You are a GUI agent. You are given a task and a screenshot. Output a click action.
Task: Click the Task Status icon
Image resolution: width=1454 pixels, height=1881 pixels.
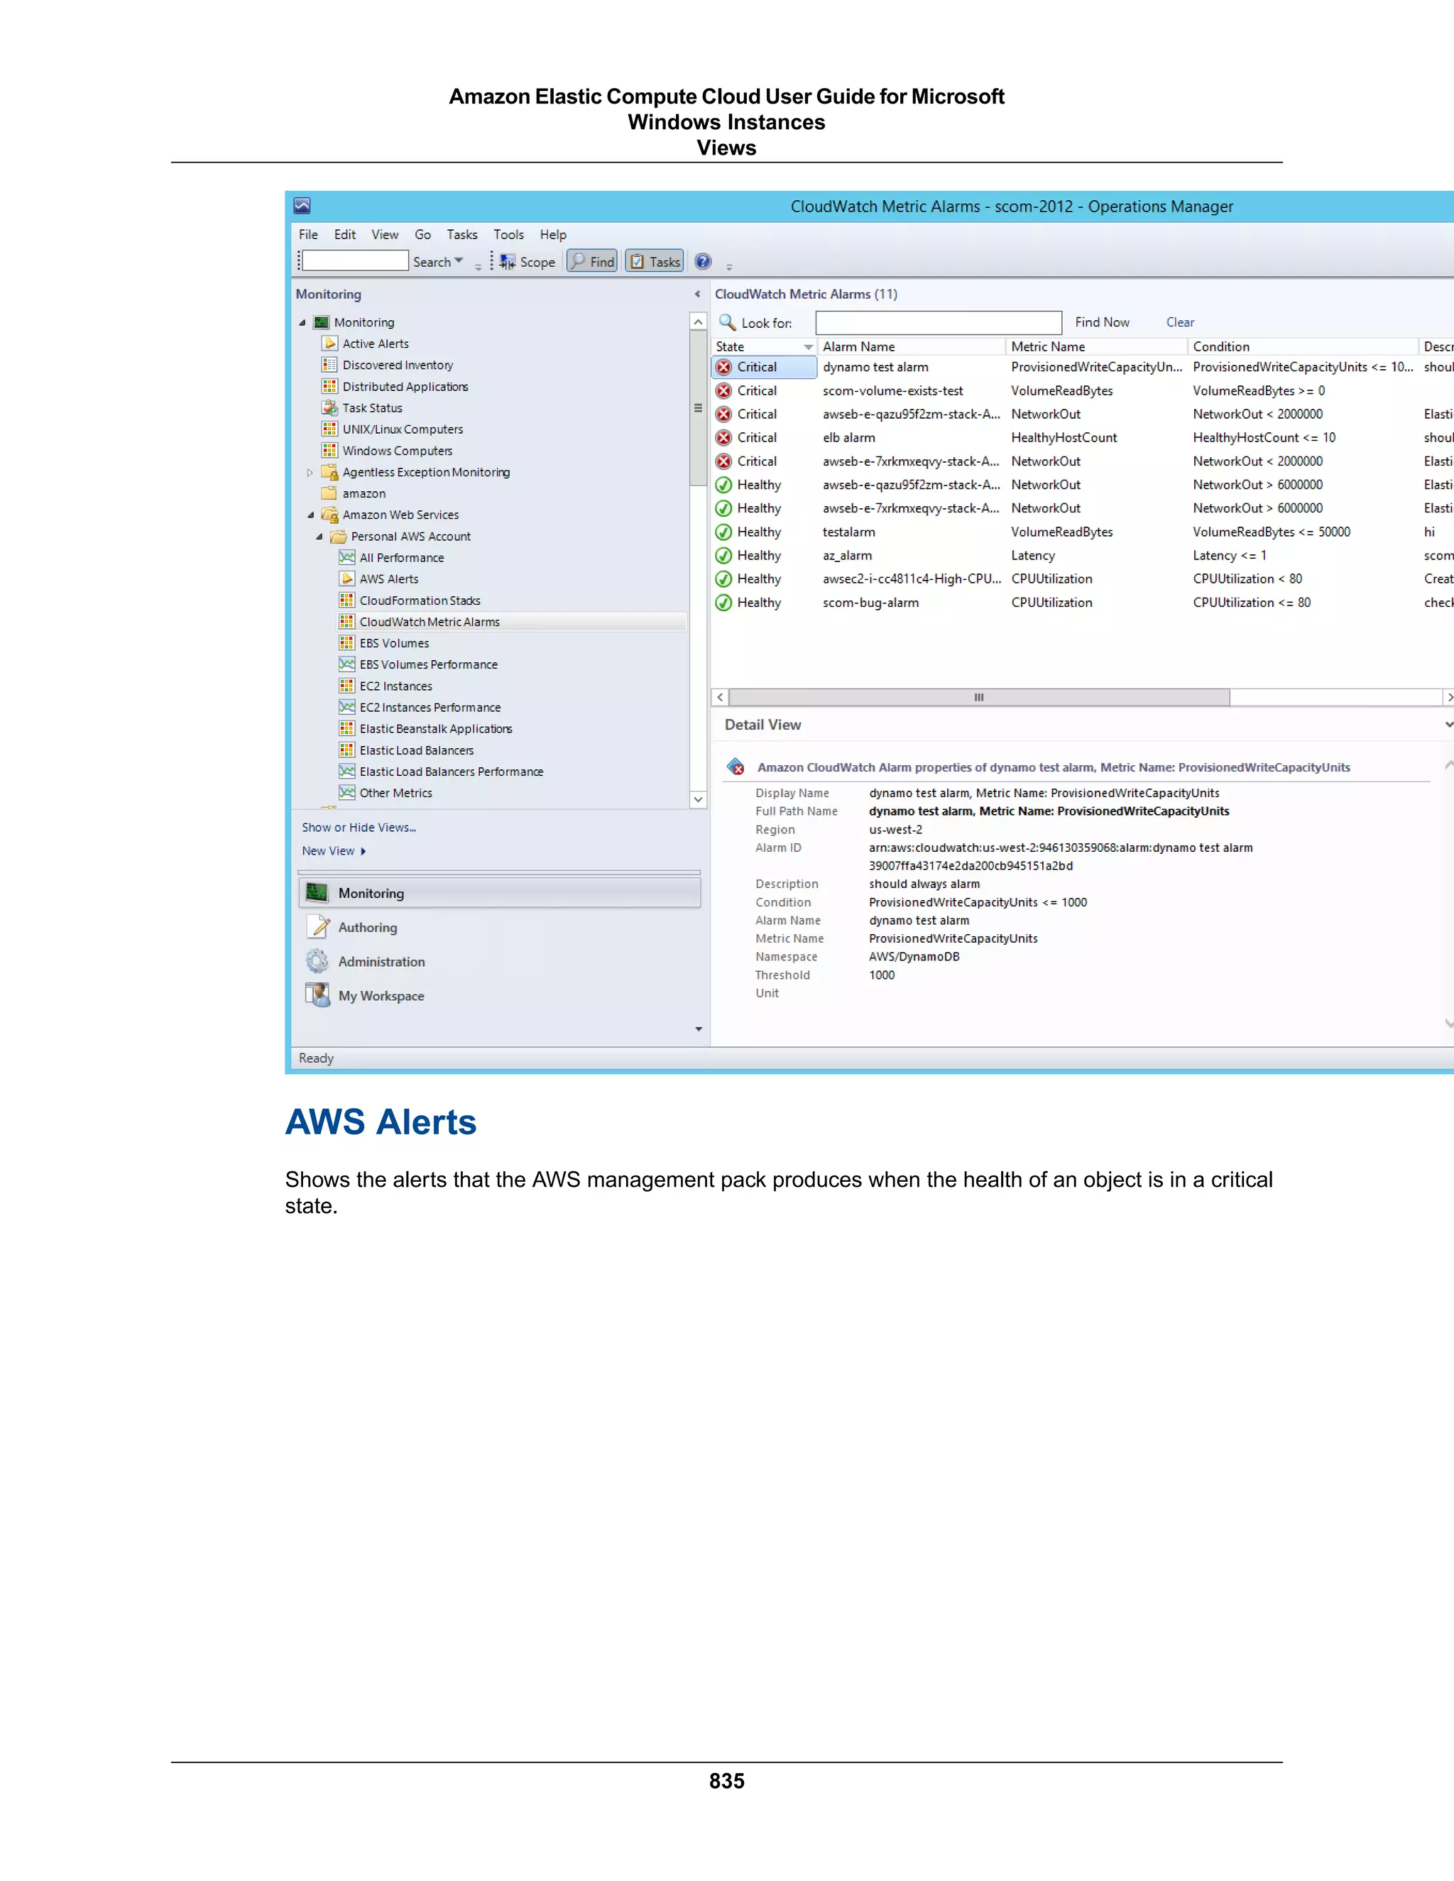point(329,408)
